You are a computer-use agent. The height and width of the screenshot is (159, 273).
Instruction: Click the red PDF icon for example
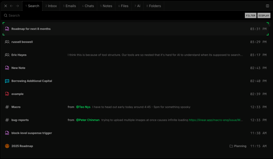click(7, 94)
